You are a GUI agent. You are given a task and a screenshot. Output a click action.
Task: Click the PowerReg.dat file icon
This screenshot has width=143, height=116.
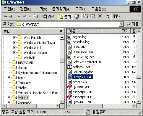coord(70,72)
